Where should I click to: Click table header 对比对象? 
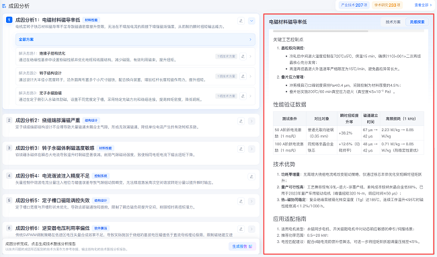321,118
